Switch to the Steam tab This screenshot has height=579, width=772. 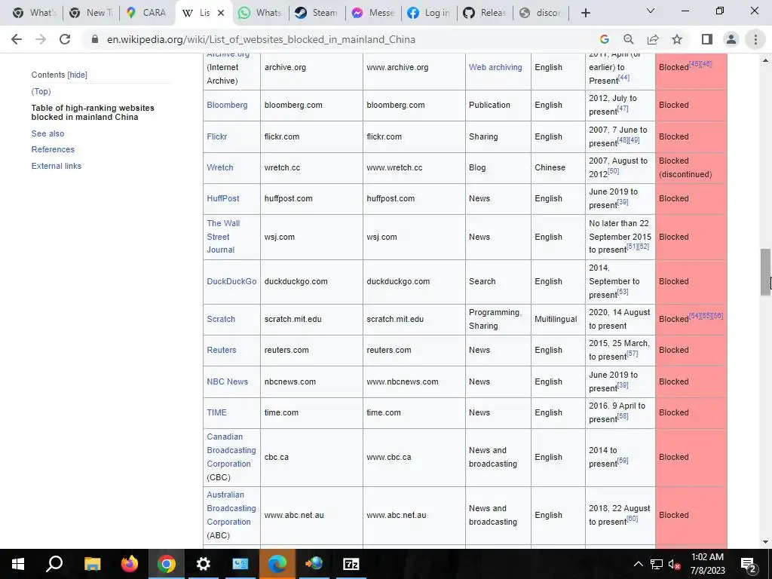click(x=316, y=13)
